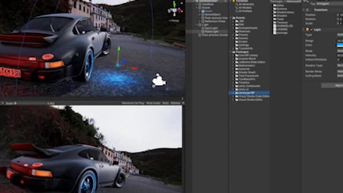Click the Stats button in Game view

pos(166,103)
